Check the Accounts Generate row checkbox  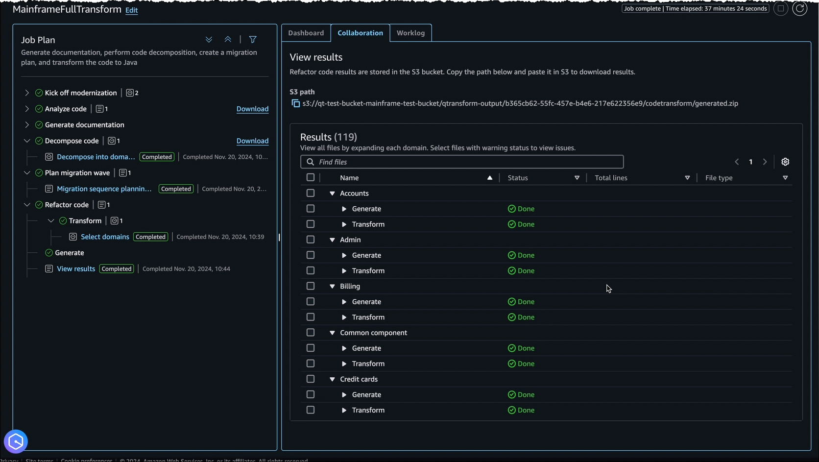(311, 209)
